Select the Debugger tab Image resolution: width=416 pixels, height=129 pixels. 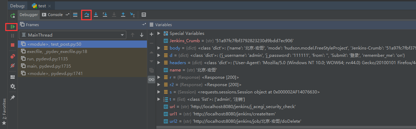29,15
